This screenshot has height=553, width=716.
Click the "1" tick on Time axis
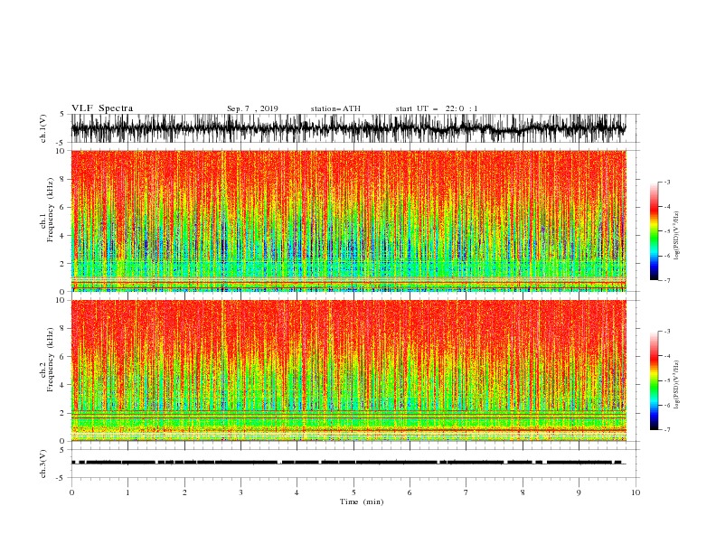coord(127,492)
